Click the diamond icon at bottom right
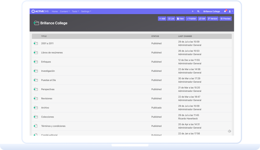 (x=229, y=131)
